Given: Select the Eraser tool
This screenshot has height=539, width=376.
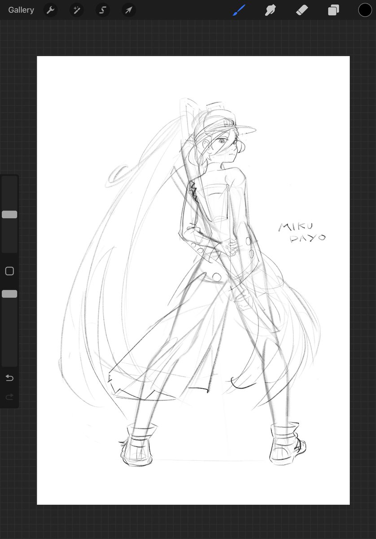Looking at the screenshot, I should tap(302, 10).
